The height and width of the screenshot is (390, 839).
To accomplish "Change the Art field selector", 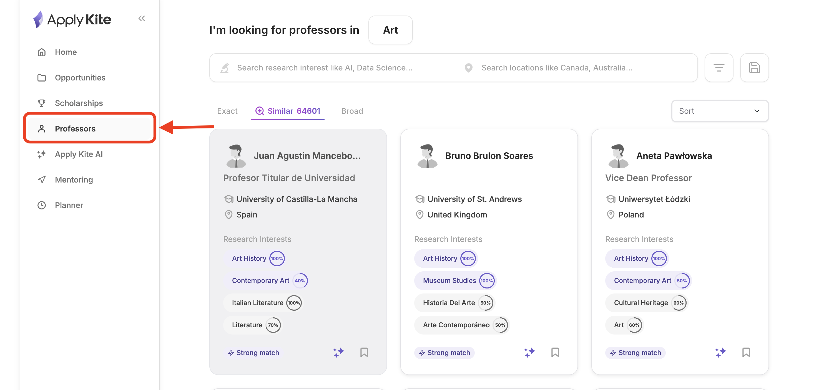I will tap(390, 30).
